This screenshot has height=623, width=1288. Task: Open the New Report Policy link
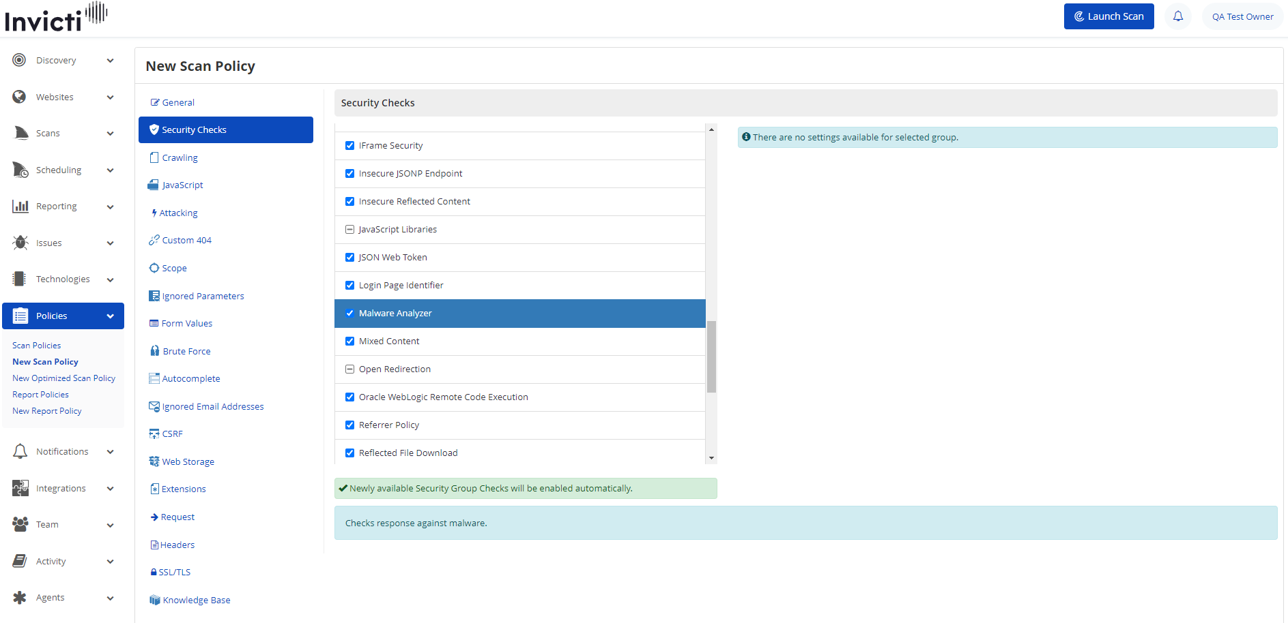point(47,411)
